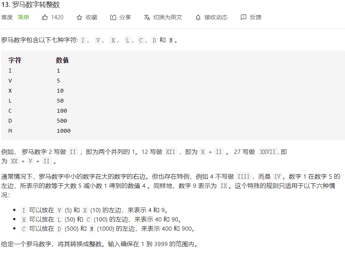Click the XXVII inline code
The height and width of the screenshot is (255, 345).
[x=268, y=152]
